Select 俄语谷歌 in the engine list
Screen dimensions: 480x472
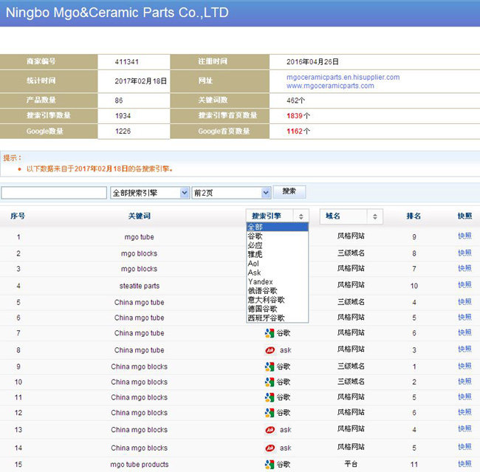coord(277,291)
